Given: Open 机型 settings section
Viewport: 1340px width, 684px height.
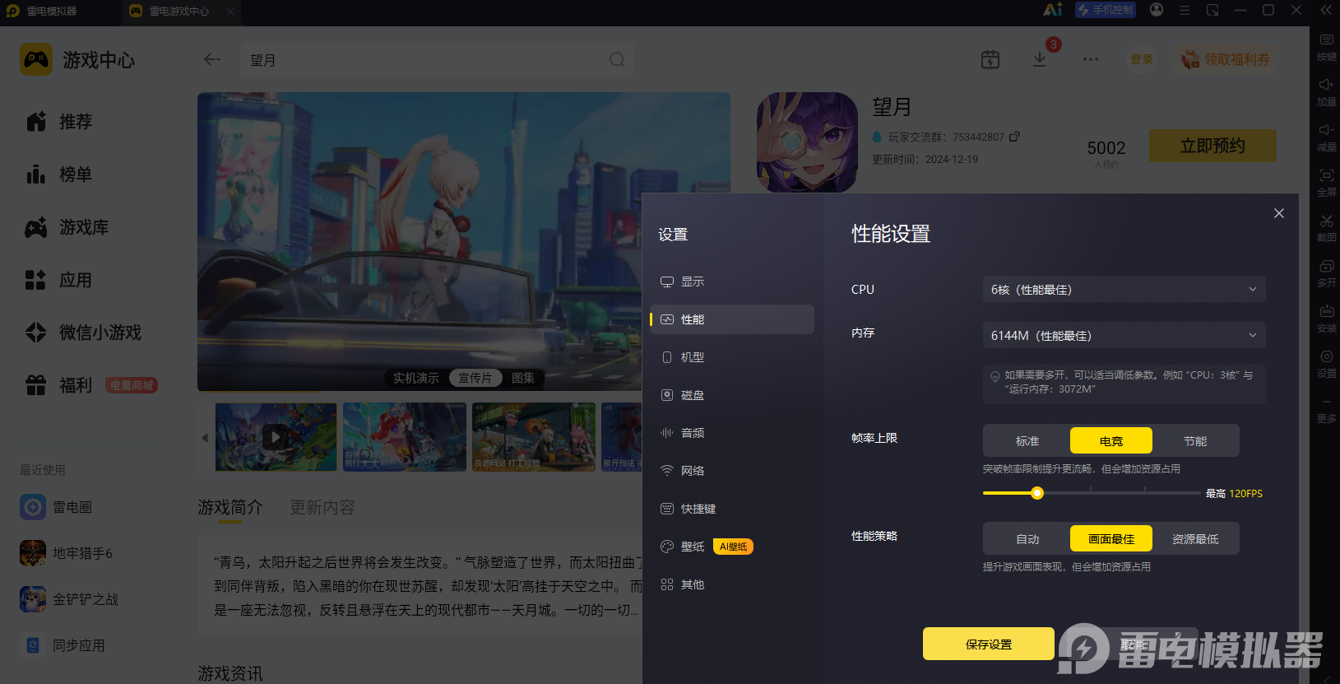Looking at the screenshot, I should coord(732,357).
